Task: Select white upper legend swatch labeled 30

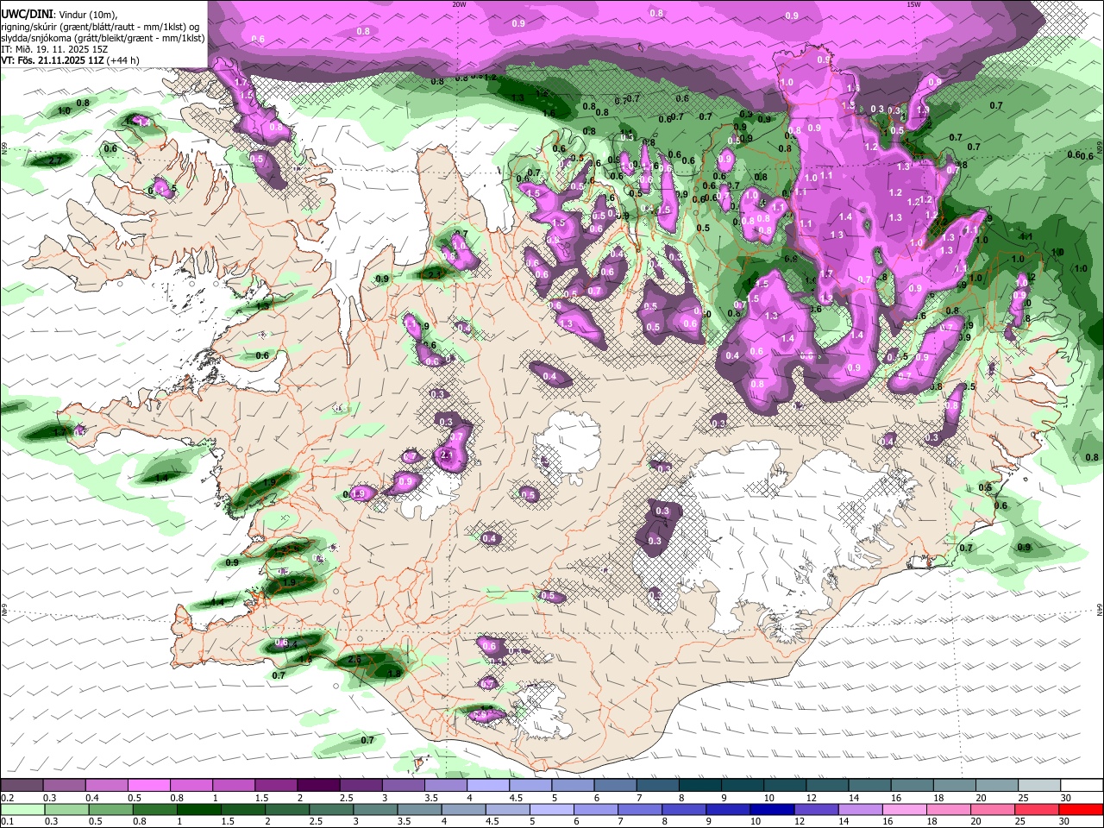Action: pyautogui.click(x=1081, y=786)
